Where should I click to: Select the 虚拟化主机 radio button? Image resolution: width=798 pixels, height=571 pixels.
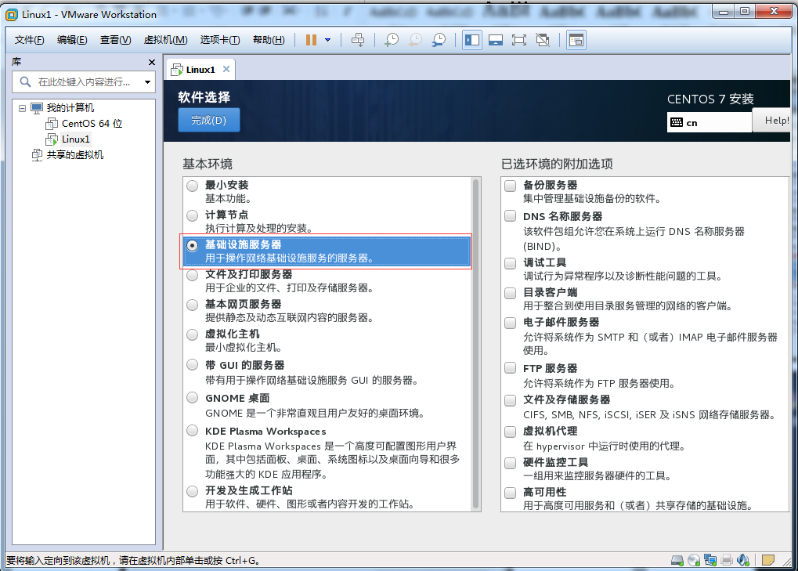click(x=193, y=335)
